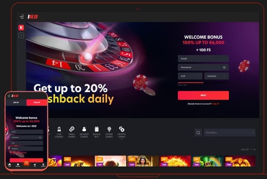Focus the Email input field
Screen dimensions: 267x179
click(x=203, y=59)
